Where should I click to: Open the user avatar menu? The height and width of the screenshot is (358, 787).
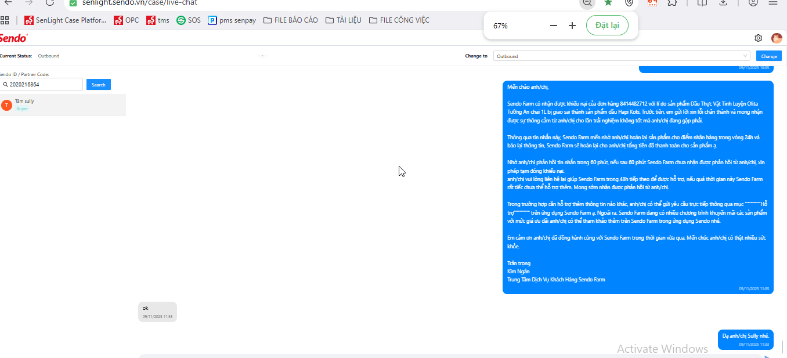777,38
